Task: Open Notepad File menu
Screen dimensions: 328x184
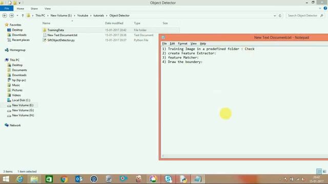Action: click(x=165, y=43)
